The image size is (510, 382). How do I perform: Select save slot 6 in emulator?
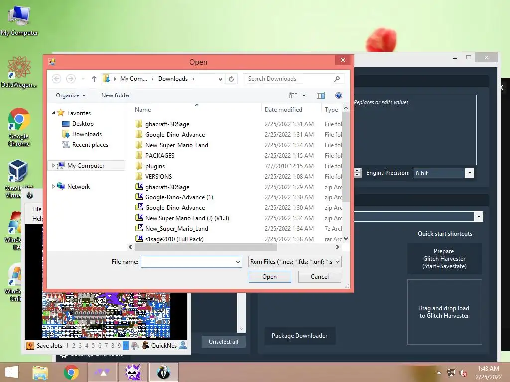pos(100,346)
